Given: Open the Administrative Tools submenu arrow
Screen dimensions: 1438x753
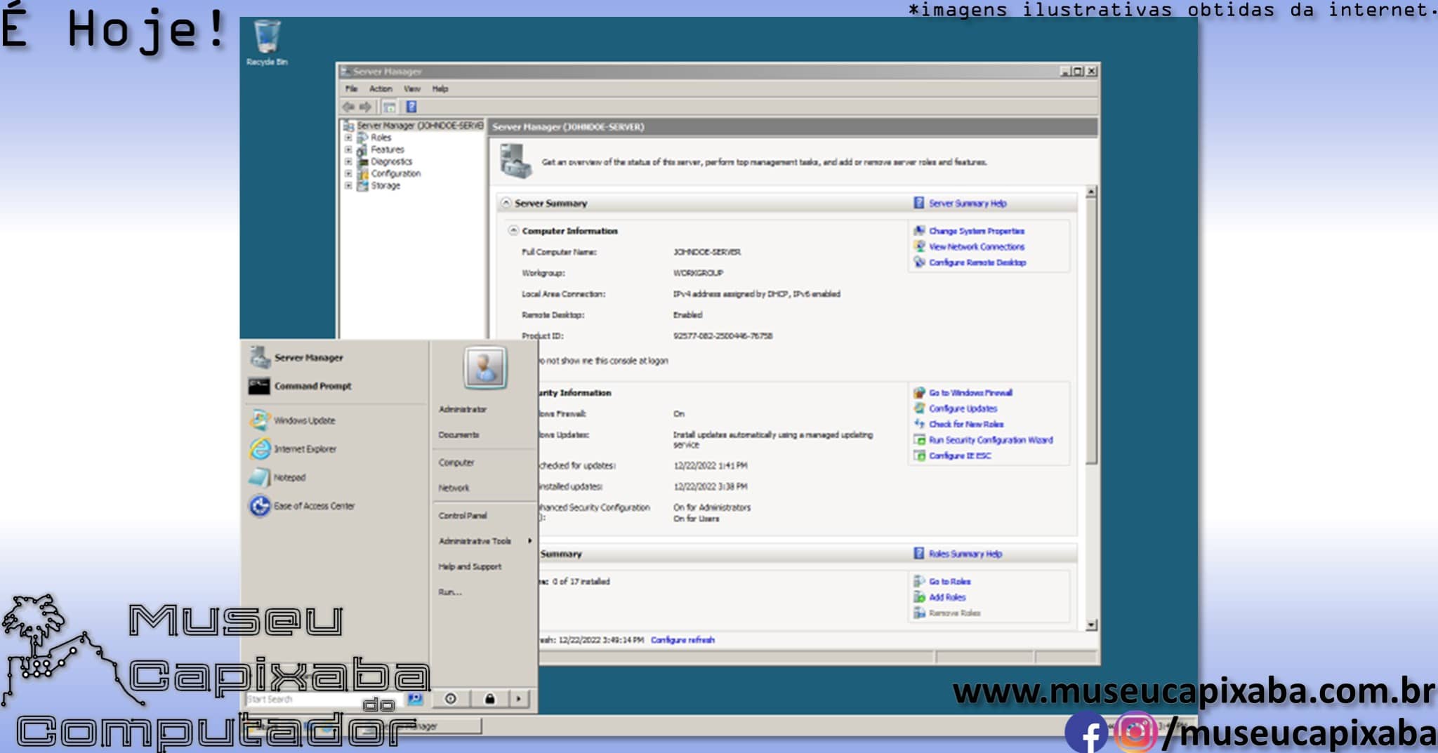Looking at the screenshot, I should point(529,540).
